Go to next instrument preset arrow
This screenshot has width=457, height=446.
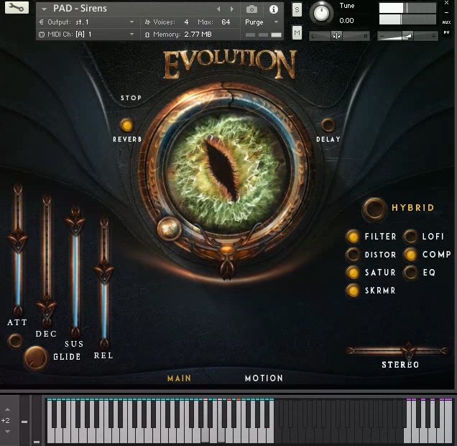232,9
